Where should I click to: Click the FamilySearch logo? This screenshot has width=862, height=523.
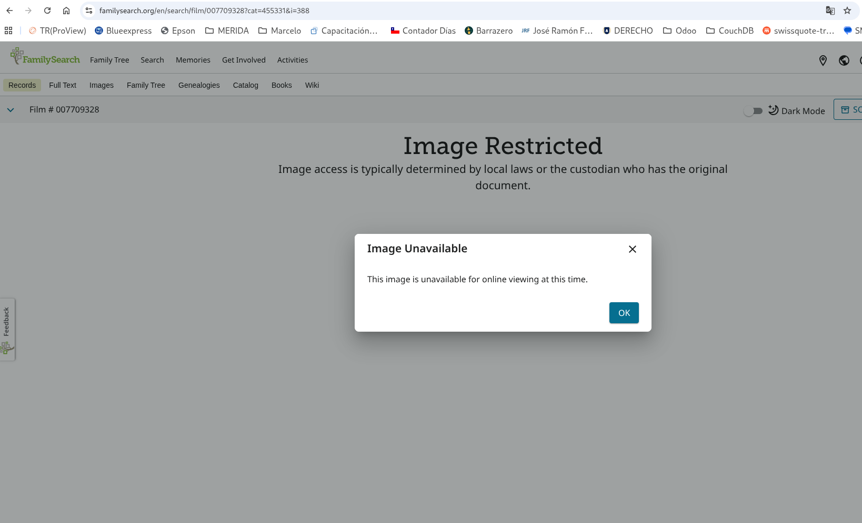tap(45, 56)
